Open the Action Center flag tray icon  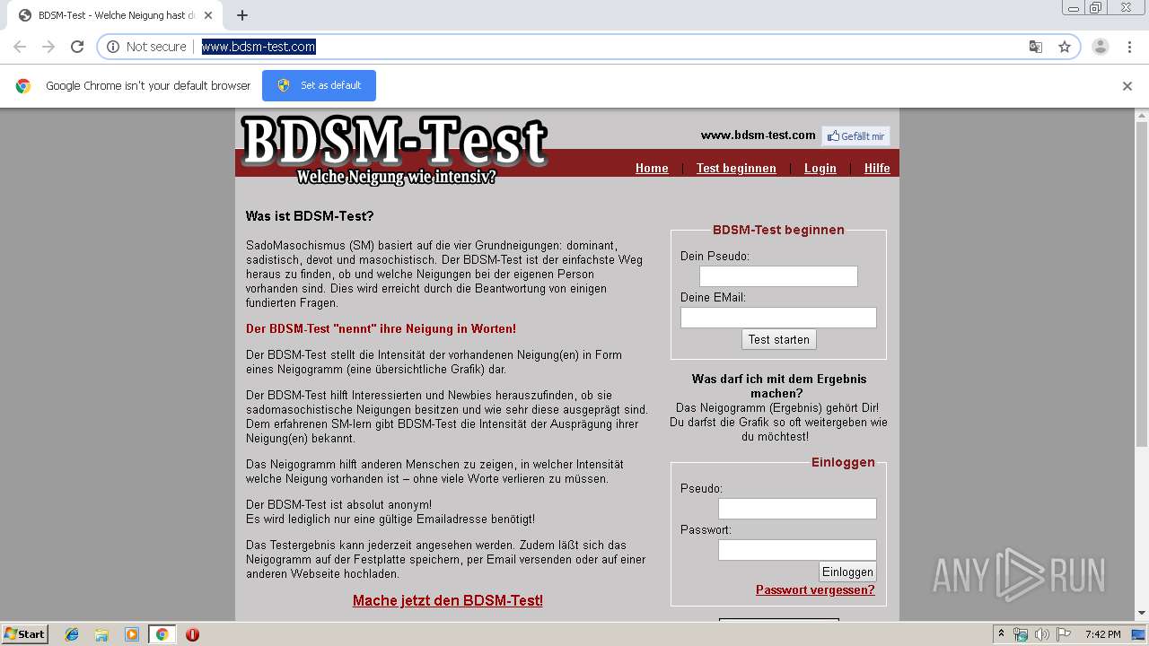click(1064, 634)
